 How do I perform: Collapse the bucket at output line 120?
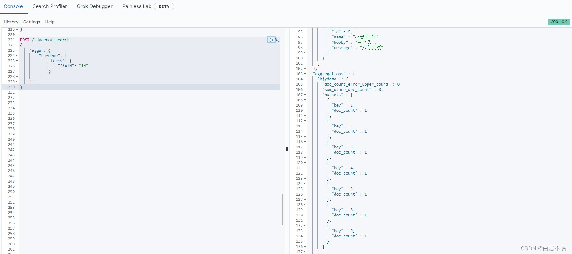coord(305,163)
